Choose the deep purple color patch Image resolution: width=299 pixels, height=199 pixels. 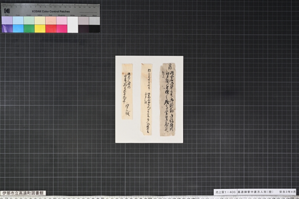[7, 29]
